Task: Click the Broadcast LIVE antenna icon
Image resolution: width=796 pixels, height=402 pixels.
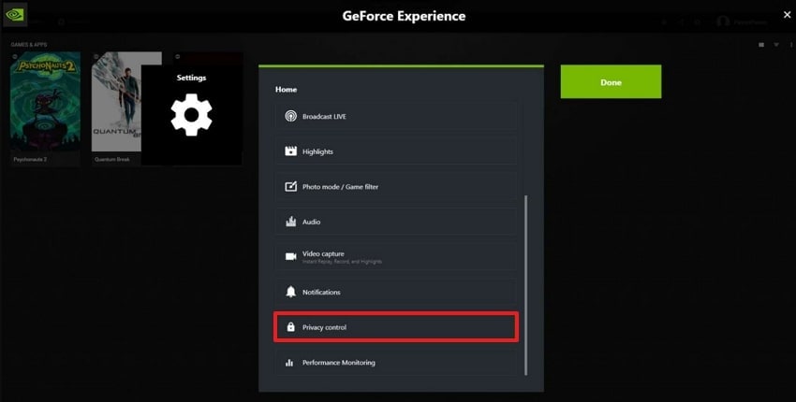Action: (290, 116)
